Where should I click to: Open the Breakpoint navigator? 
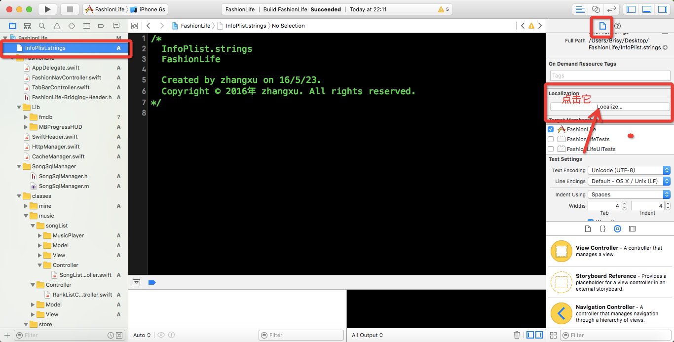tap(101, 26)
